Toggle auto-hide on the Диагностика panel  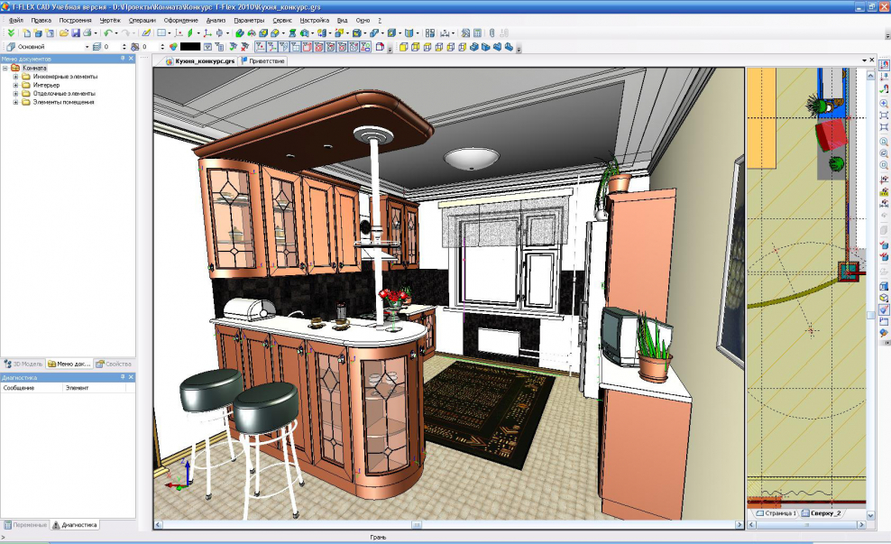coord(123,377)
